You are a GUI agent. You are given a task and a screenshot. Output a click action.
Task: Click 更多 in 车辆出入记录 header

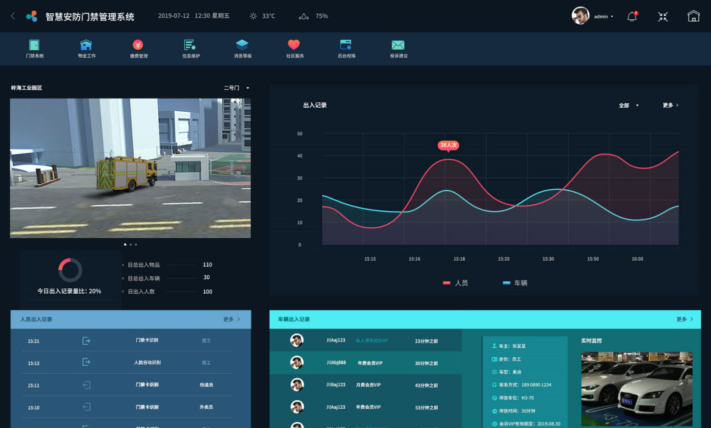pyautogui.click(x=685, y=319)
